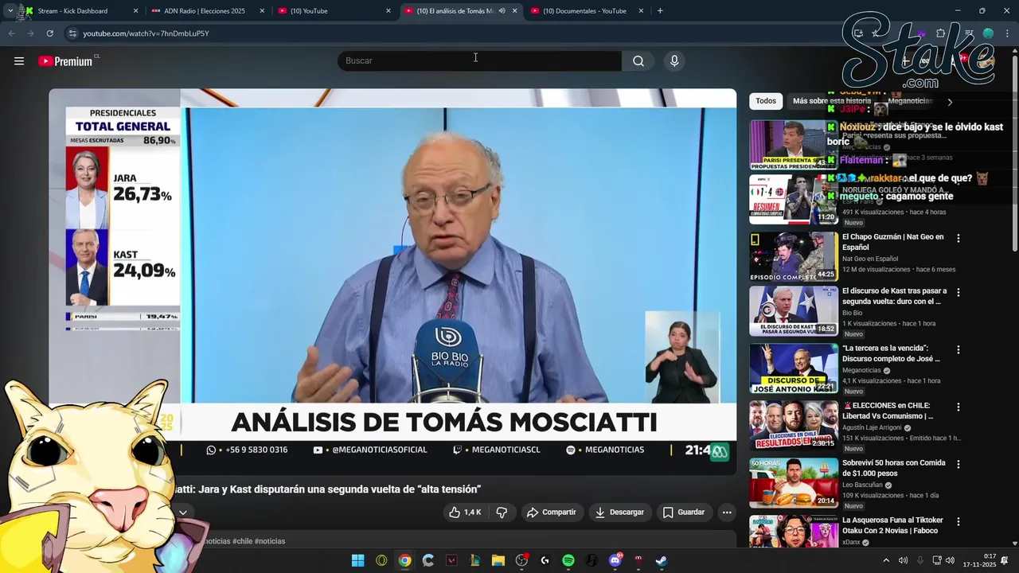Dislike the Tomás Mosciatti video
This screenshot has width=1019, height=573.
pyautogui.click(x=502, y=513)
